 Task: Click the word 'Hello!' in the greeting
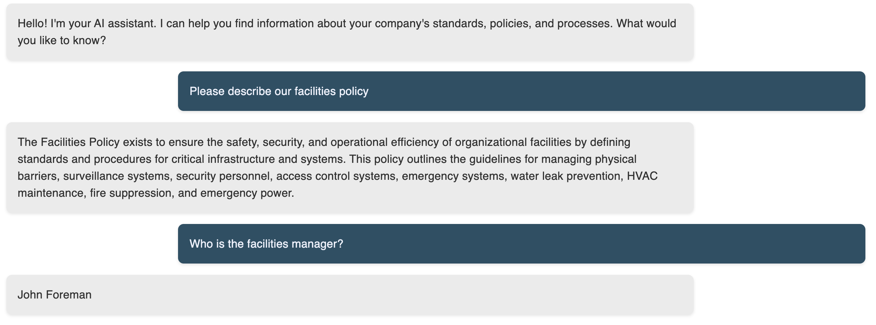[32, 23]
